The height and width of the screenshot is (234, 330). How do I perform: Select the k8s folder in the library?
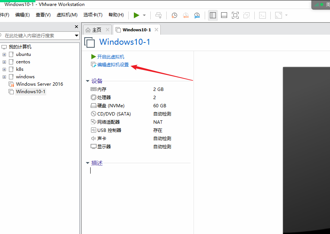tap(19, 69)
